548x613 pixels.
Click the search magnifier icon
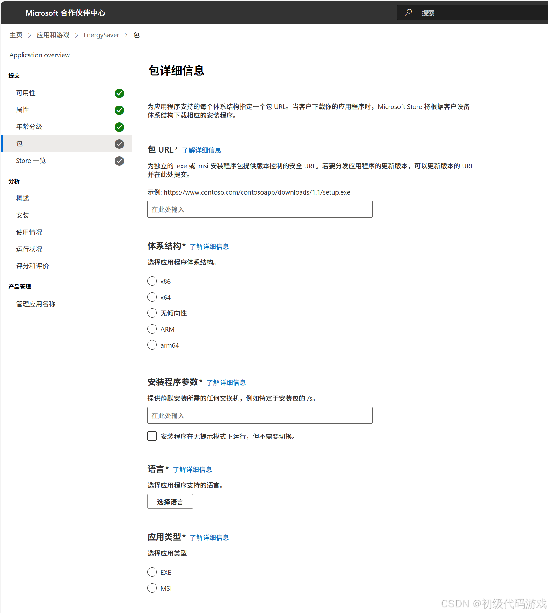pos(408,13)
